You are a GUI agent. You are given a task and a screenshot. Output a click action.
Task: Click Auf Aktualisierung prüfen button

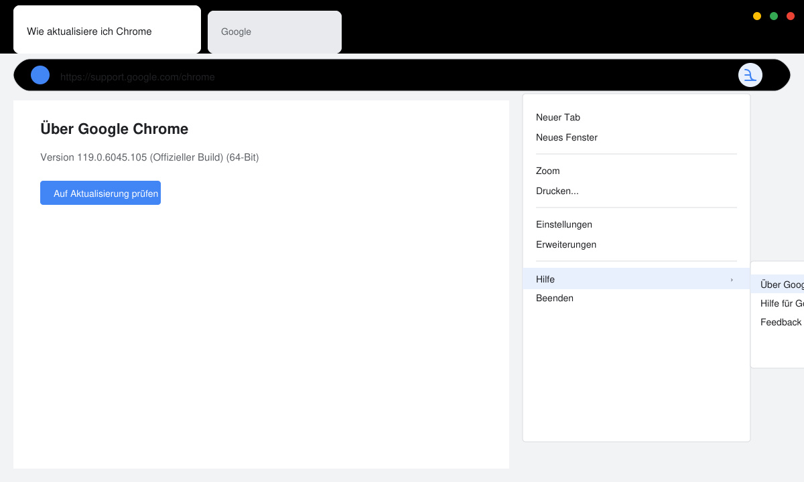point(100,193)
